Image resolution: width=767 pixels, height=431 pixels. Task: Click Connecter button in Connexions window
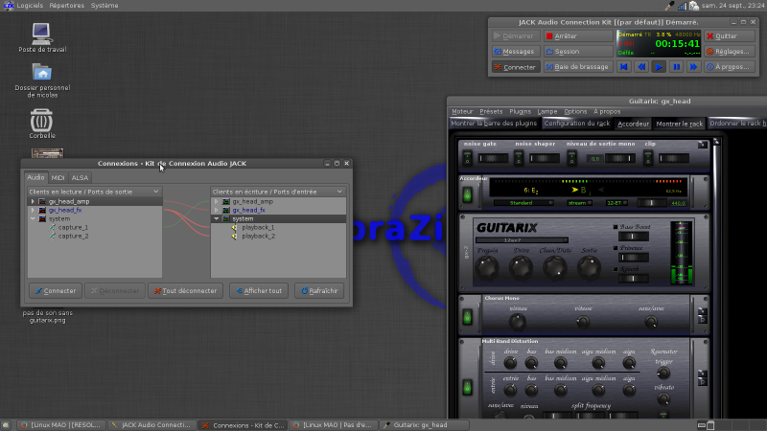56,291
